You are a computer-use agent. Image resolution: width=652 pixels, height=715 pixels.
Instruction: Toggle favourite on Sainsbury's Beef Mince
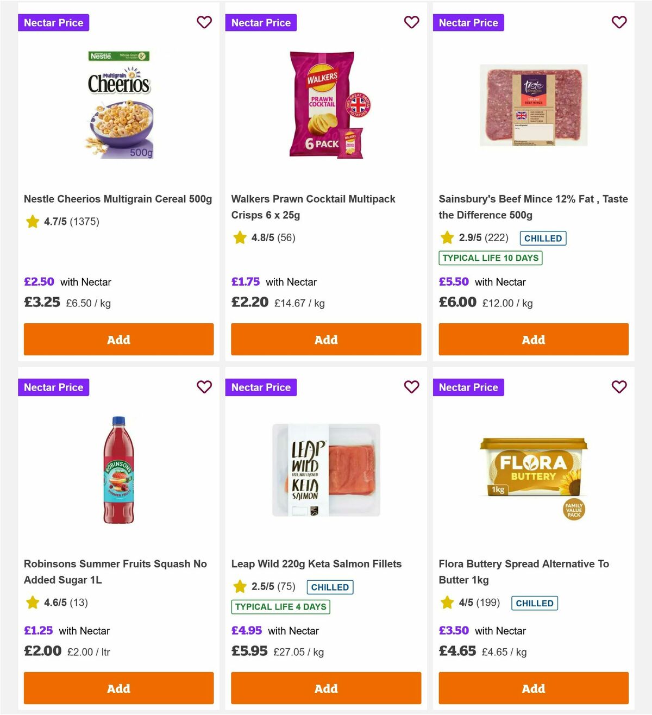click(x=619, y=22)
